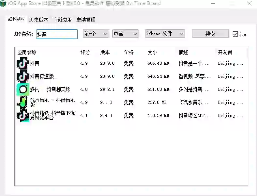Viewport: 257px width, 196px height.
Task: Click description 多闪是抖音... cell
Action: (193, 90)
